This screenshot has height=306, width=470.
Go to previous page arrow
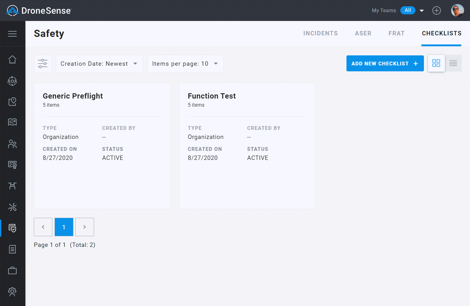(43, 227)
